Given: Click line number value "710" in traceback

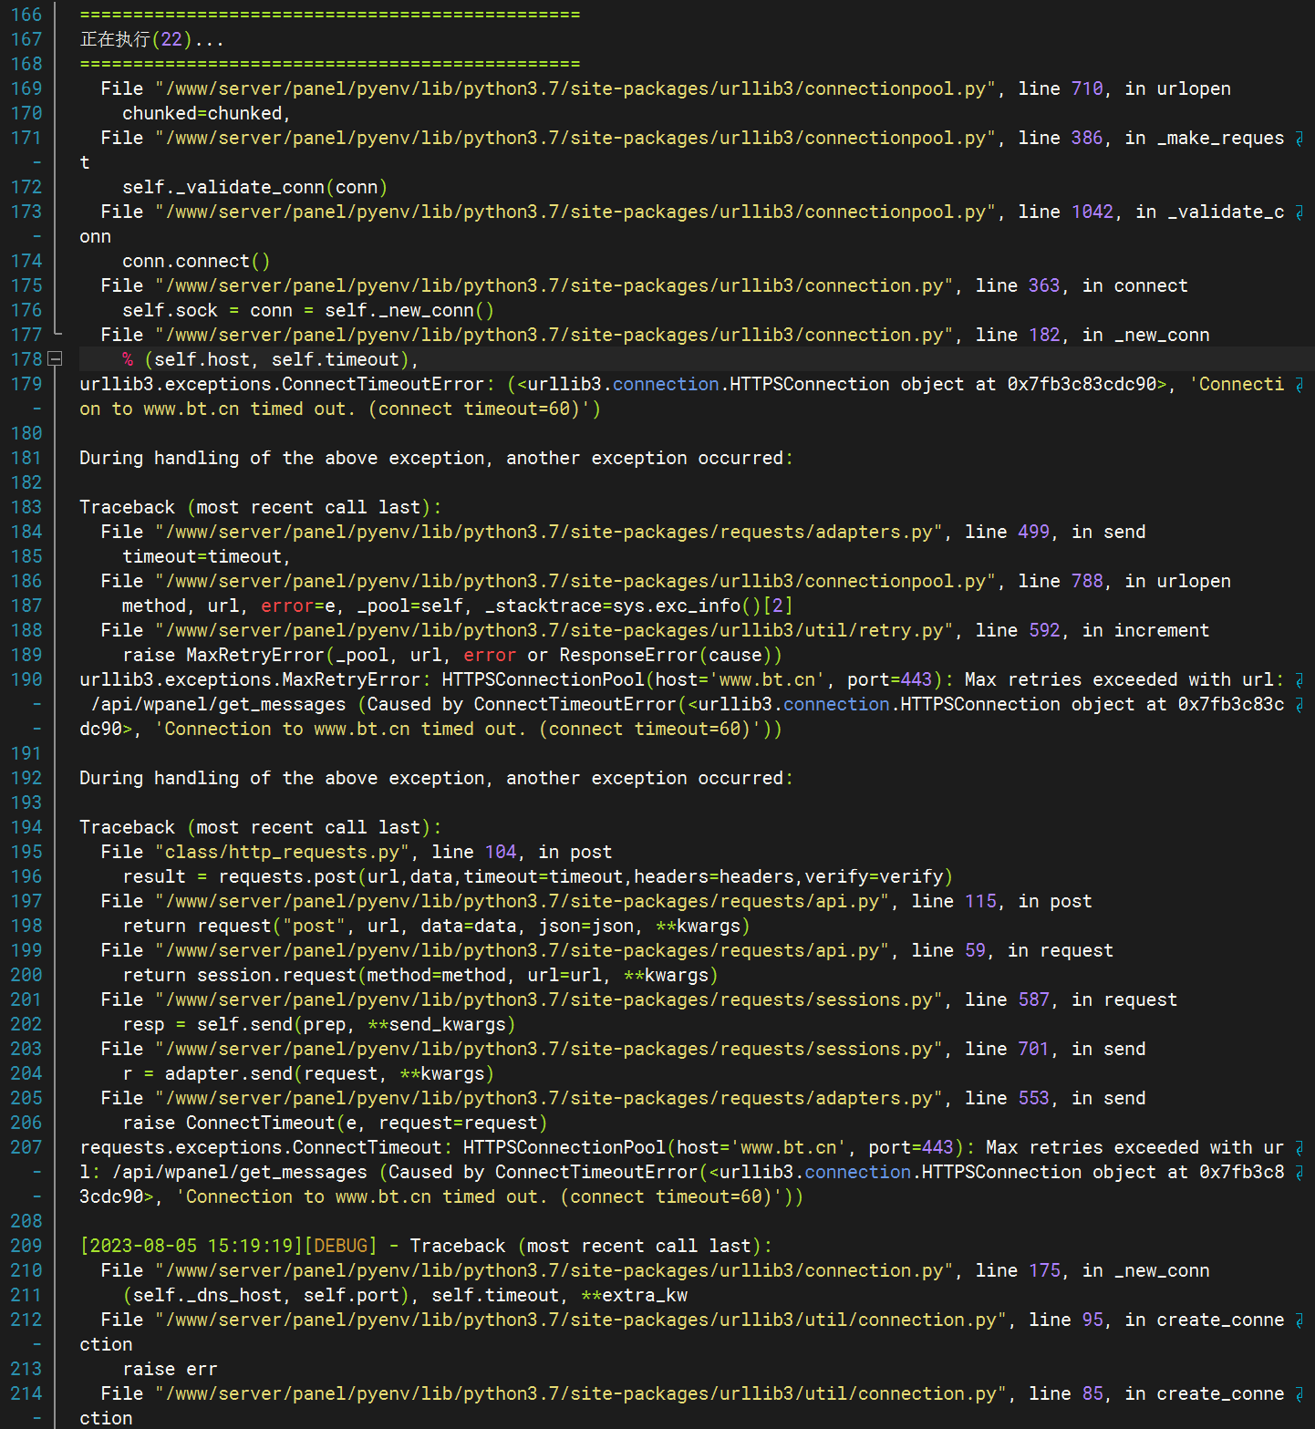Looking at the screenshot, I should tap(1087, 88).
